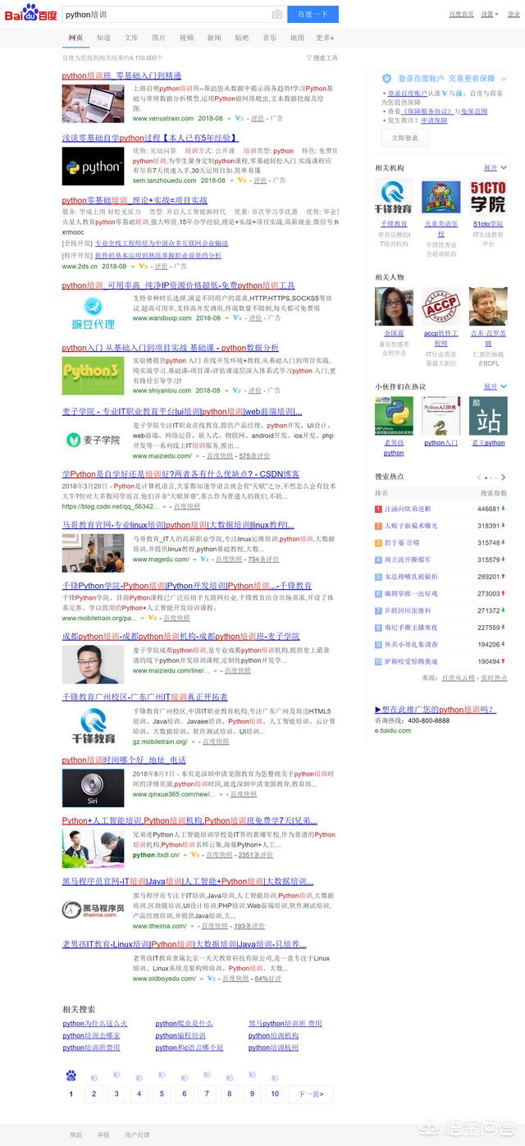Click the Python3 logo thumbnail of shiyanlou result
Image resolution: width=525 pixels, height=1146 pixels.
click(x=93, y=375)
